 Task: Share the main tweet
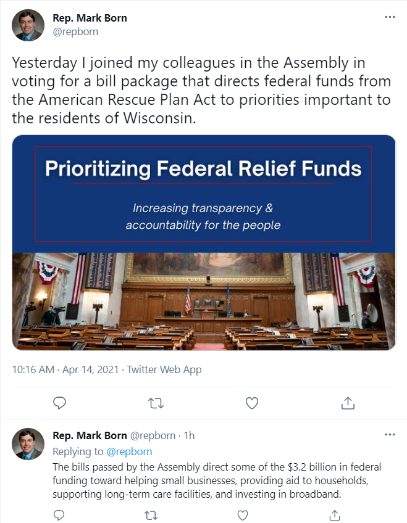click(348, 403)
